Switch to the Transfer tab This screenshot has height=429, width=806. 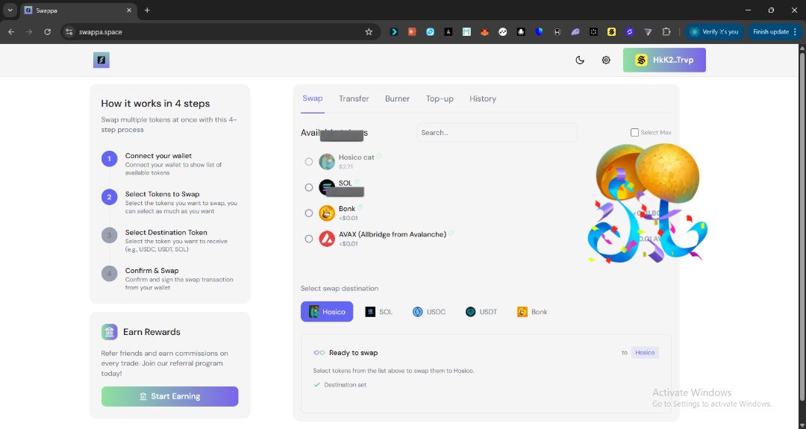pos(354,98)
